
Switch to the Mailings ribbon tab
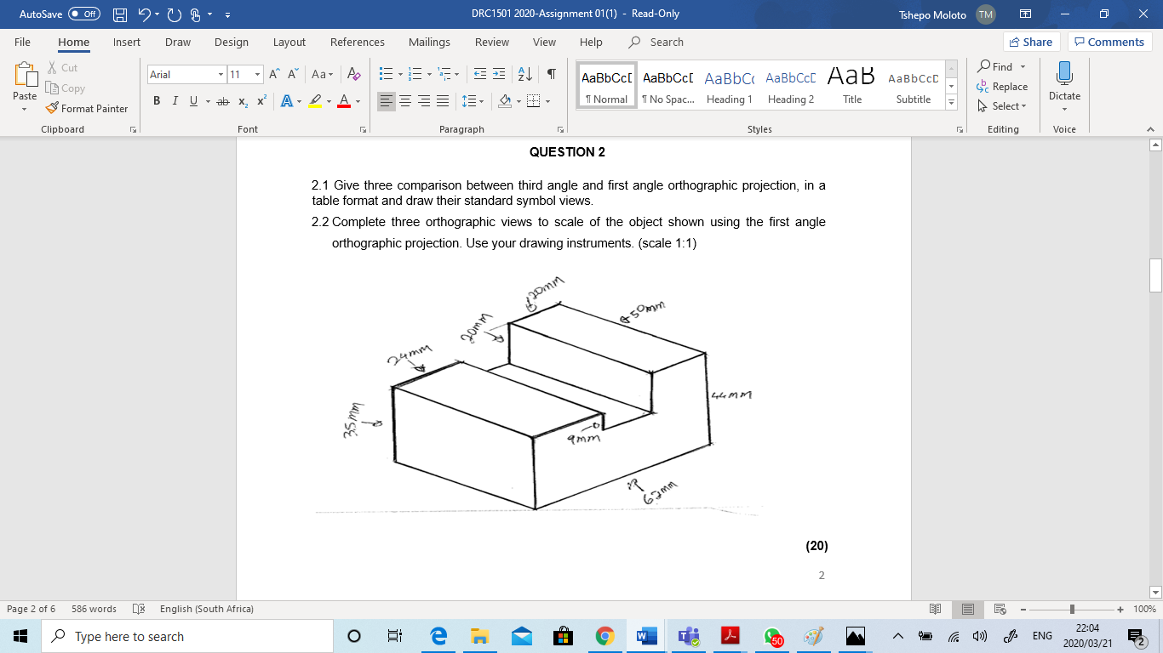pyautogui.click(x=429, y=42)
